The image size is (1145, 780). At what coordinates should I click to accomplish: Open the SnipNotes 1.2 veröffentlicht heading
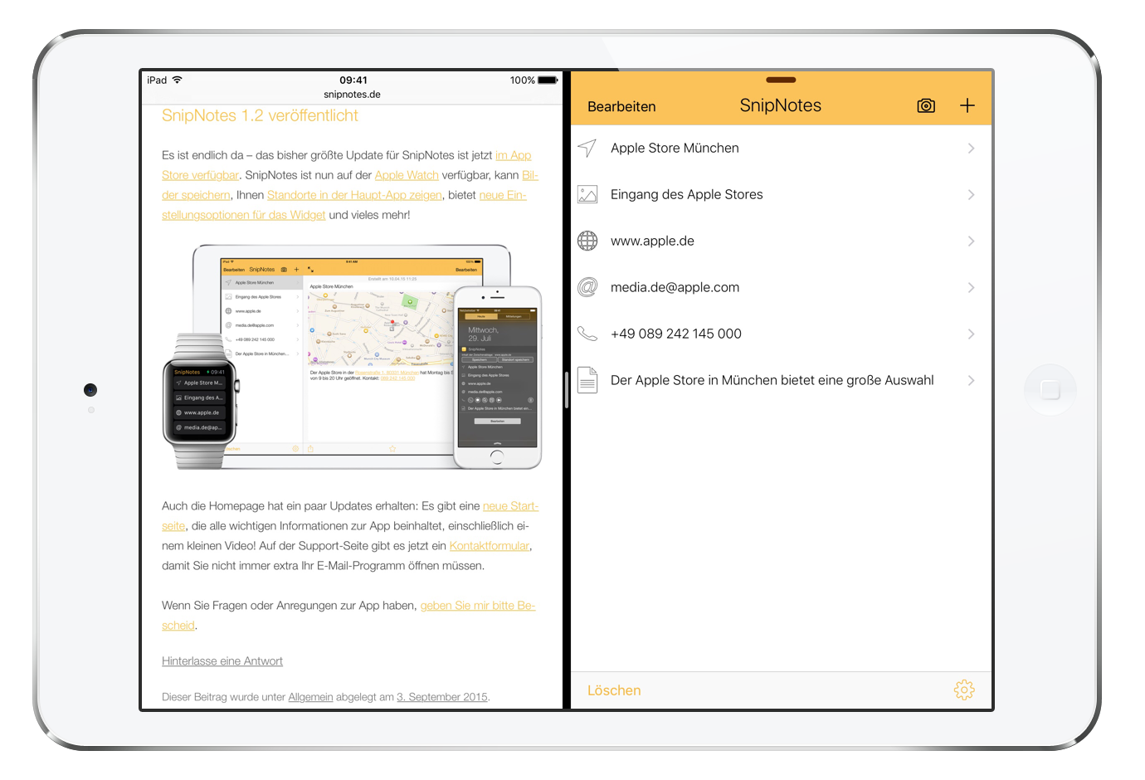click(x=260, y=115)
